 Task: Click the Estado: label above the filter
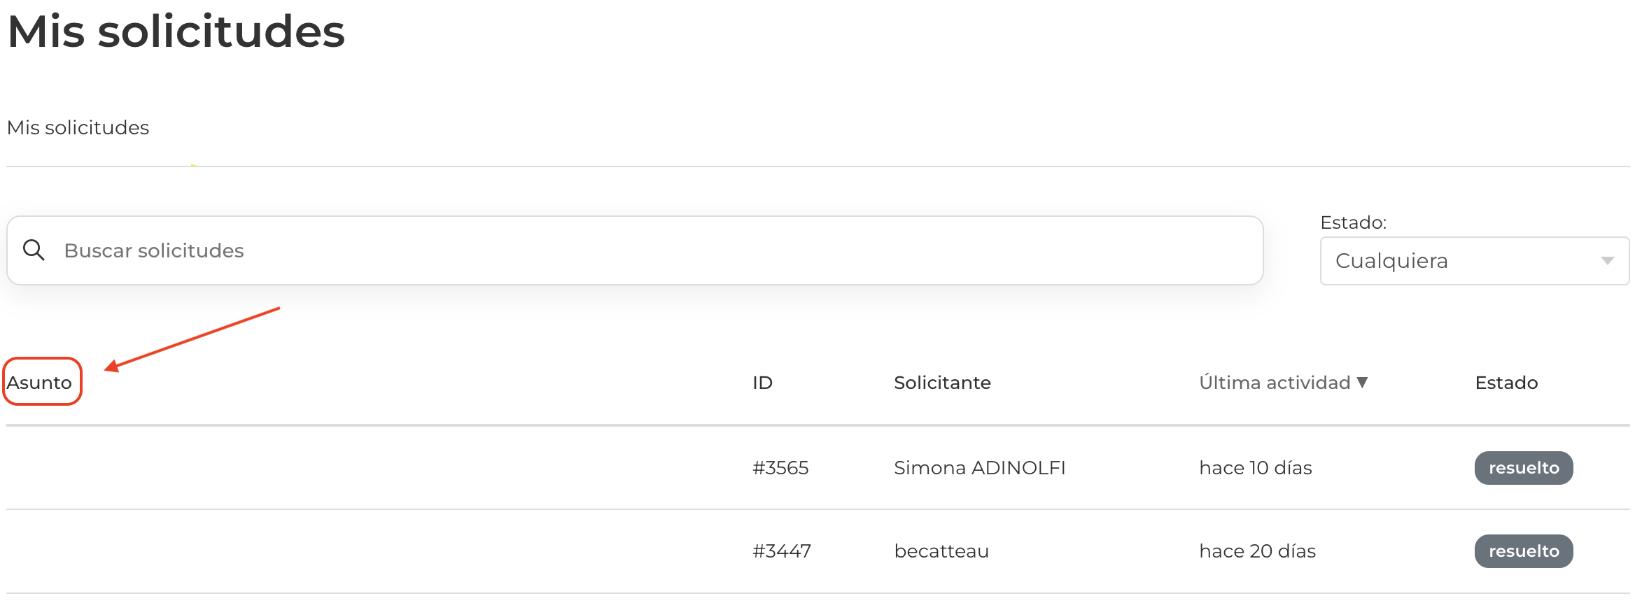click(x=1353, y=222)
